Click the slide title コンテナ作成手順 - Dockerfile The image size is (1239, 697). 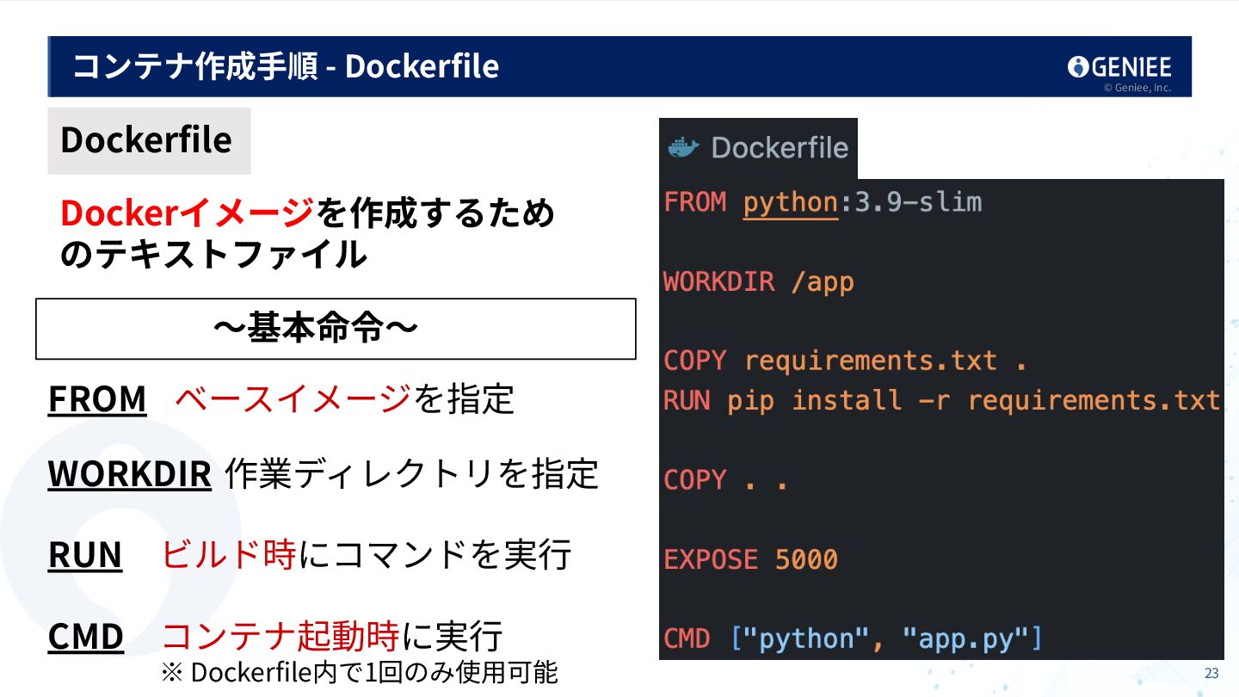pos(286,66)
